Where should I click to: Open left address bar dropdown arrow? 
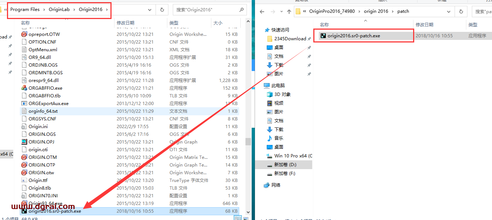[149, 10]
